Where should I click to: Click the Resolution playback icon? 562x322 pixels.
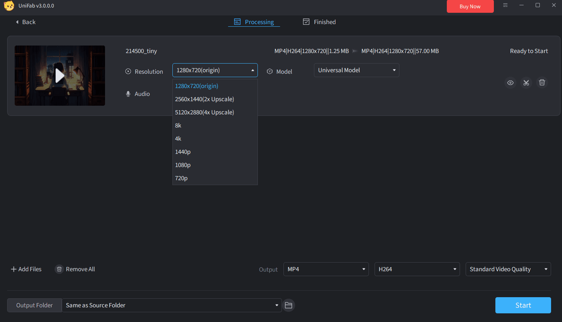pos(128,71)
